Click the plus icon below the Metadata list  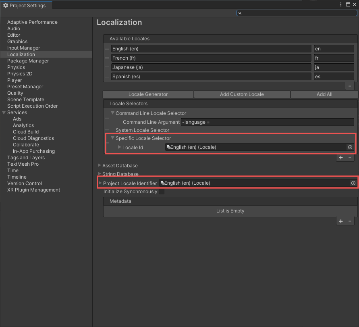pos(340,221)
